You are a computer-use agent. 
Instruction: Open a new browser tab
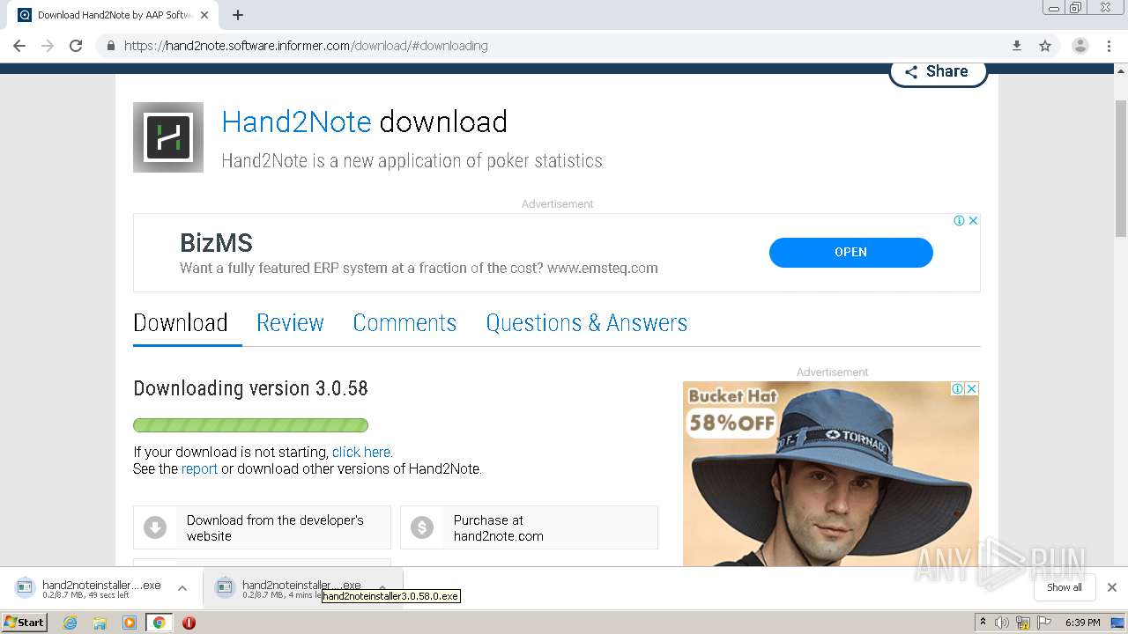238,15
